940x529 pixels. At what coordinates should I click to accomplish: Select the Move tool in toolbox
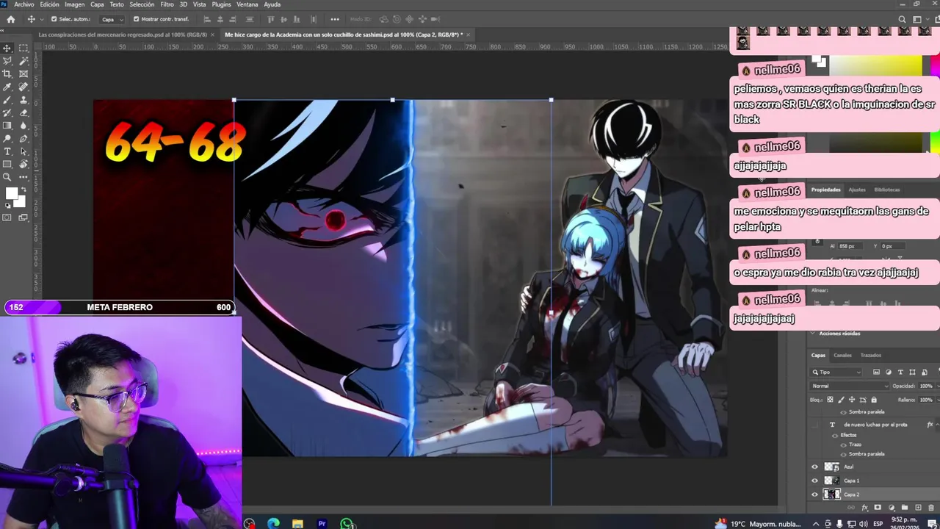click(x=7, y=48)
